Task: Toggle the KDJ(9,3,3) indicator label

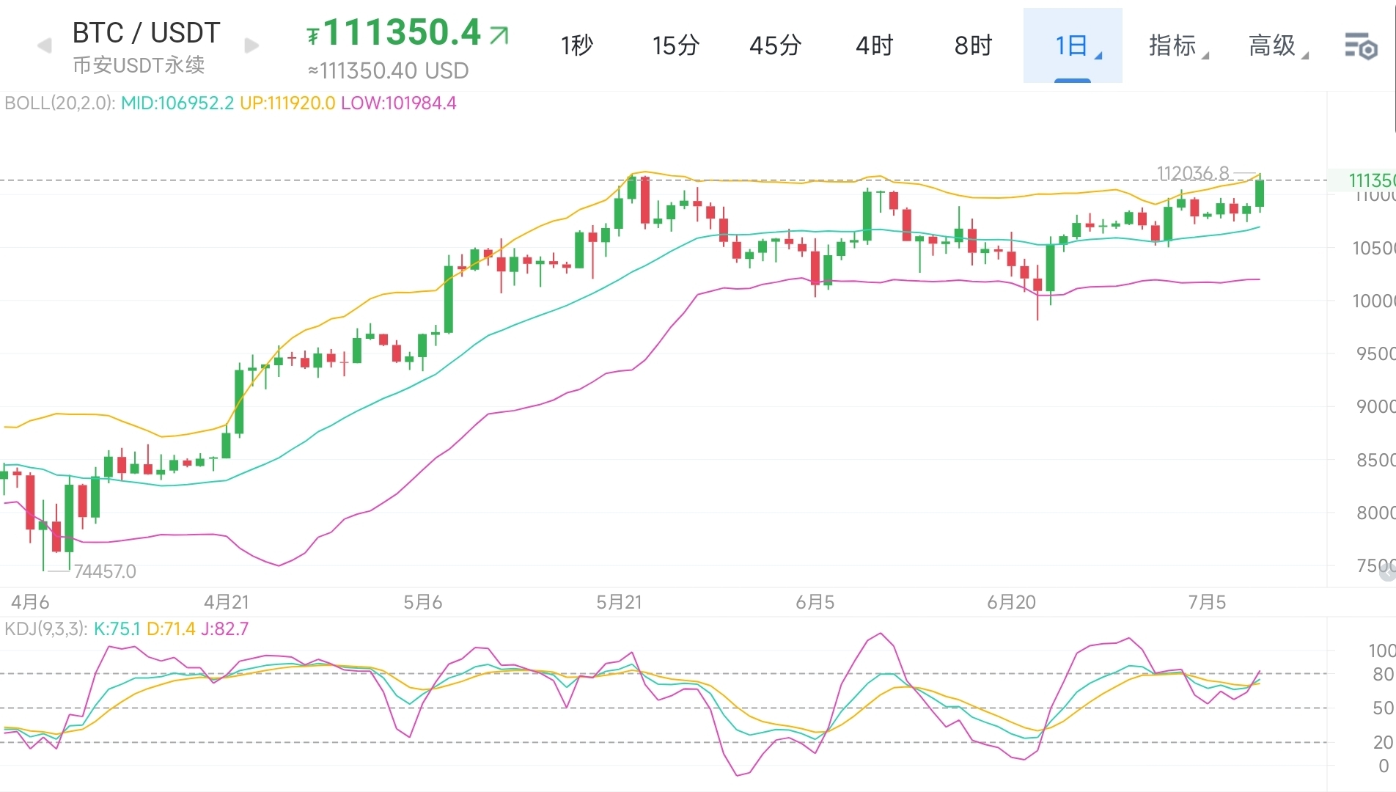Action: (x=45, y=628)
